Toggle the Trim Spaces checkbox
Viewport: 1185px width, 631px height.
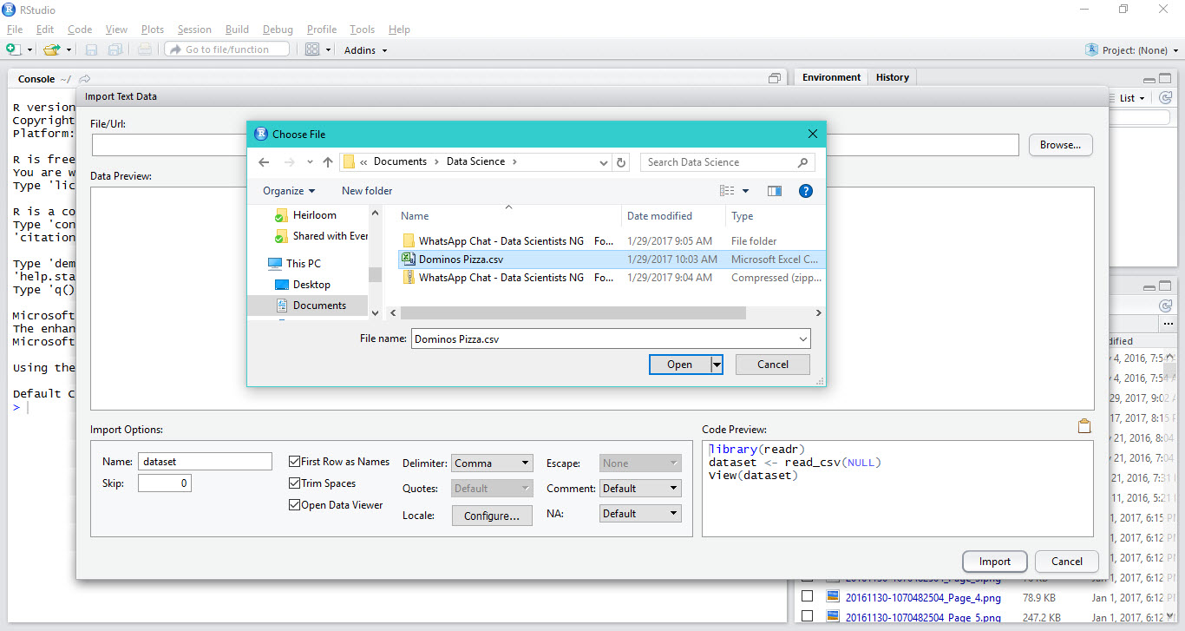[294, 483]
